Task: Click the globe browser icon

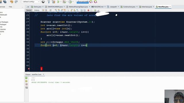Action: point(43,2)
